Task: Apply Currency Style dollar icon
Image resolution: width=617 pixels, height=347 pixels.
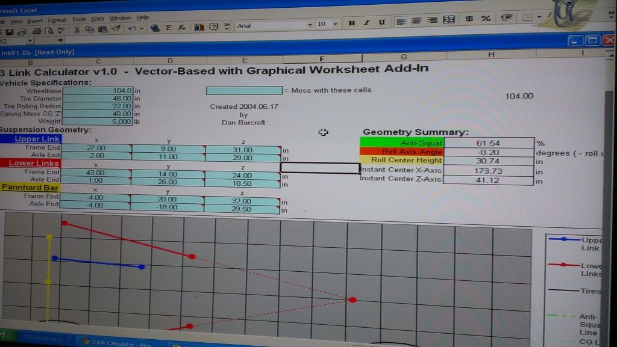Action: tap(469, 20)
